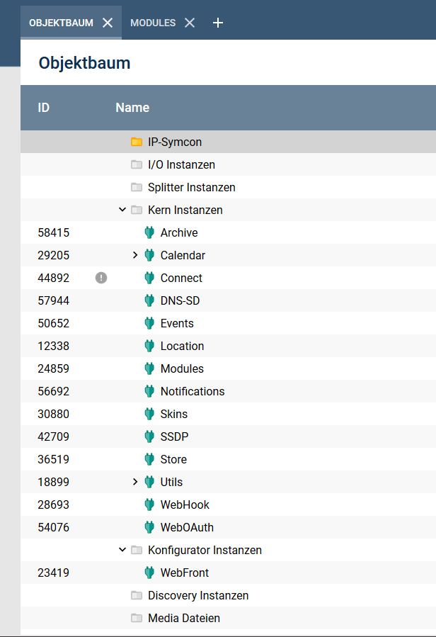
Task: Click the yellow IP-Symcon folder icon
Action: point(137,142)
